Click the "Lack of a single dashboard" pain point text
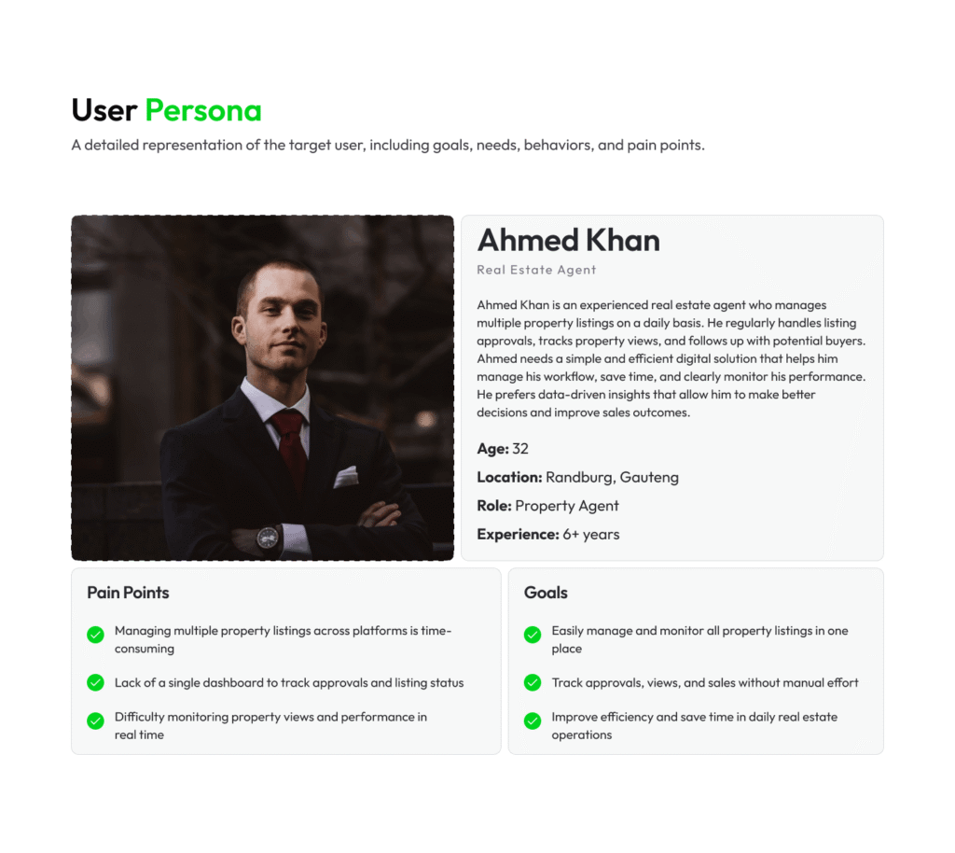 288,683
